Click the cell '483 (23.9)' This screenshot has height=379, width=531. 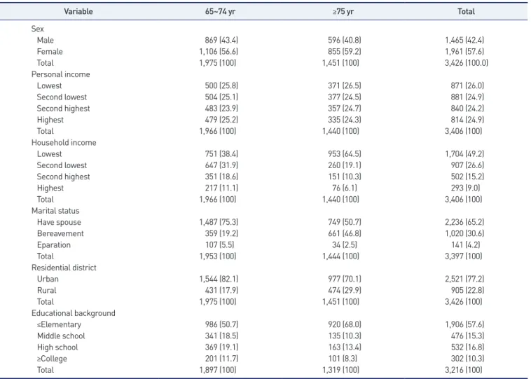click(221, 109)
